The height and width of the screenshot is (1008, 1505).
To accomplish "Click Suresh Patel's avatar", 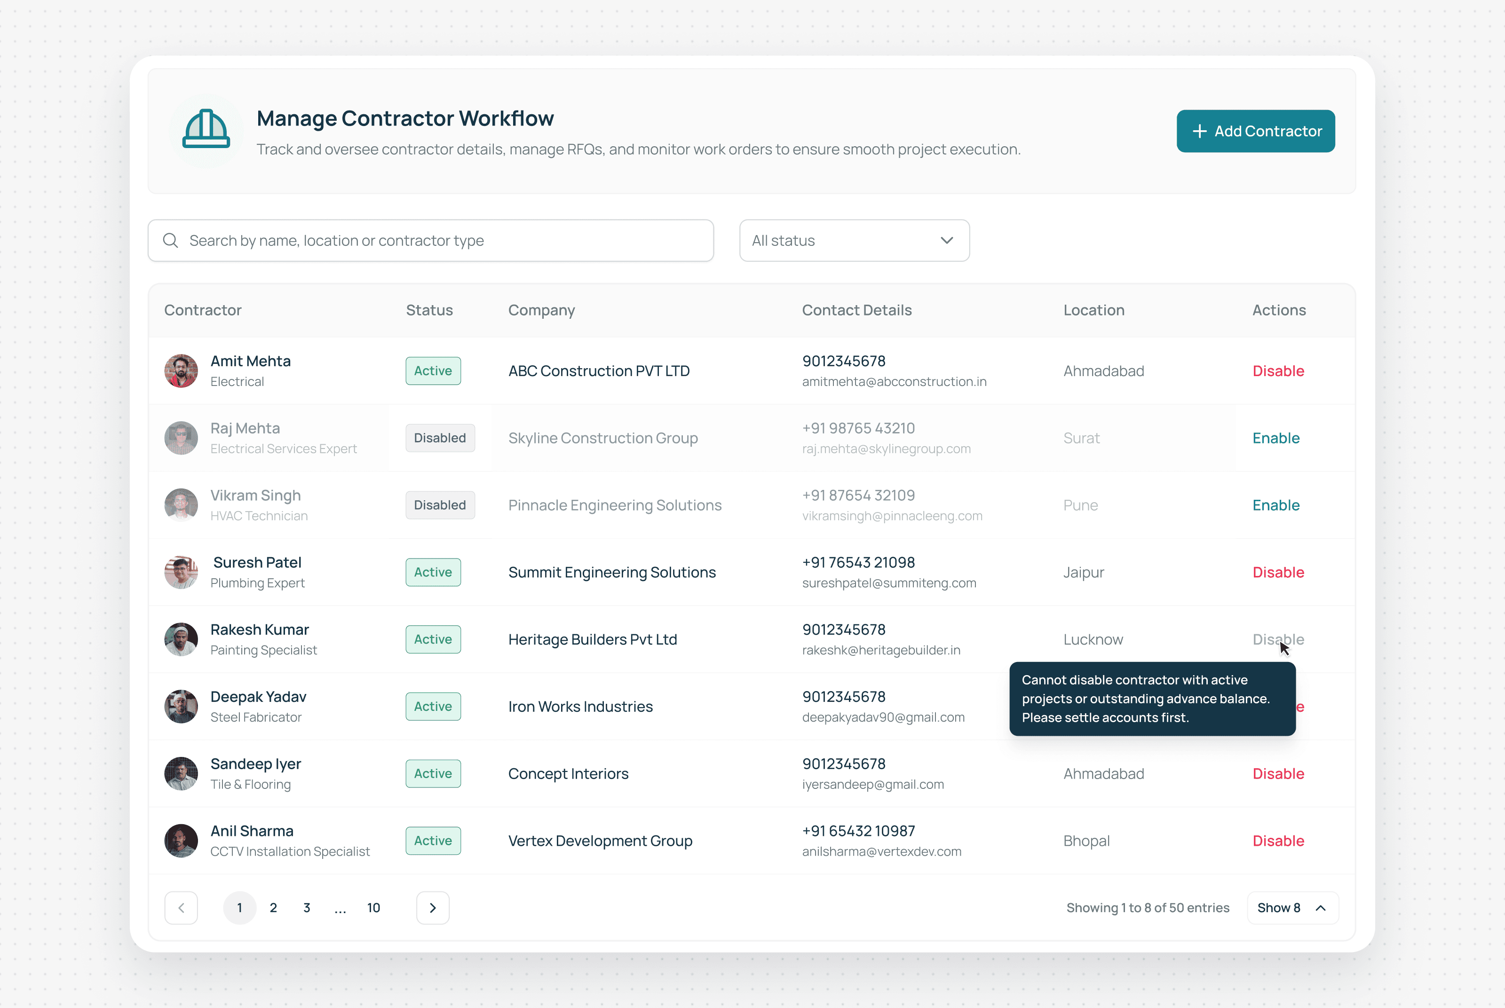I will pyautogui.click(x=181, y=572).
